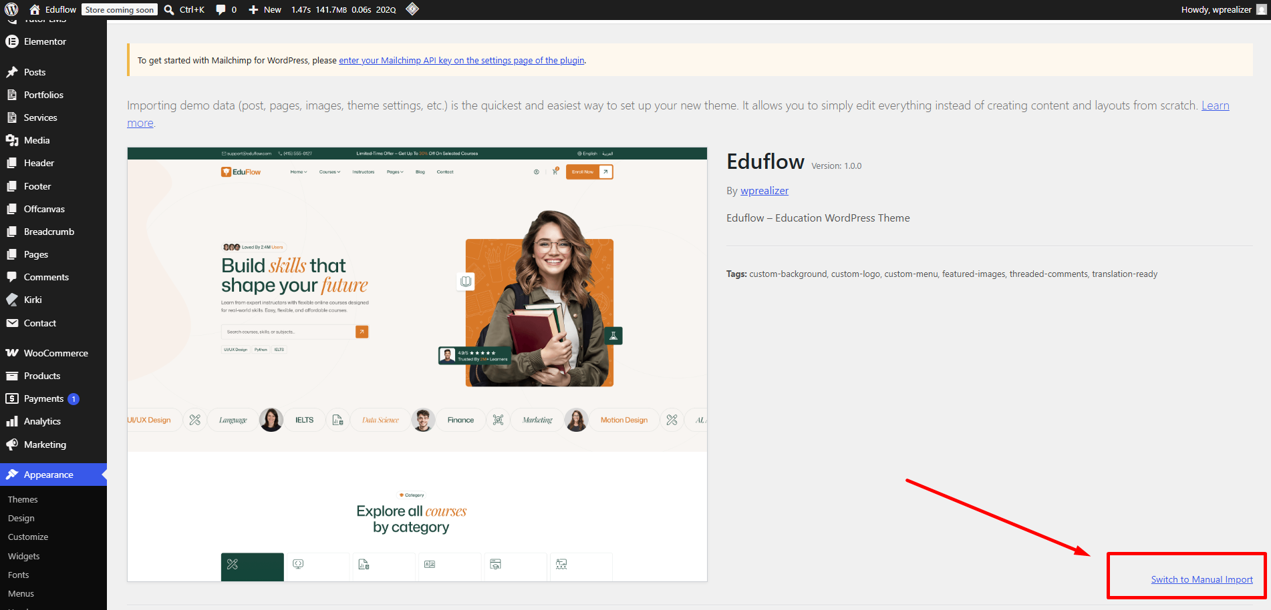Click the Eduflow theme title heading
Screen dimensions: 1271x610
[765, 162]
